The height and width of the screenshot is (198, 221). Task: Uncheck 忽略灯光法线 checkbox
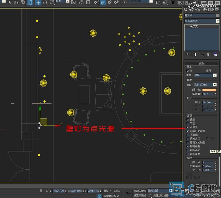188,131
